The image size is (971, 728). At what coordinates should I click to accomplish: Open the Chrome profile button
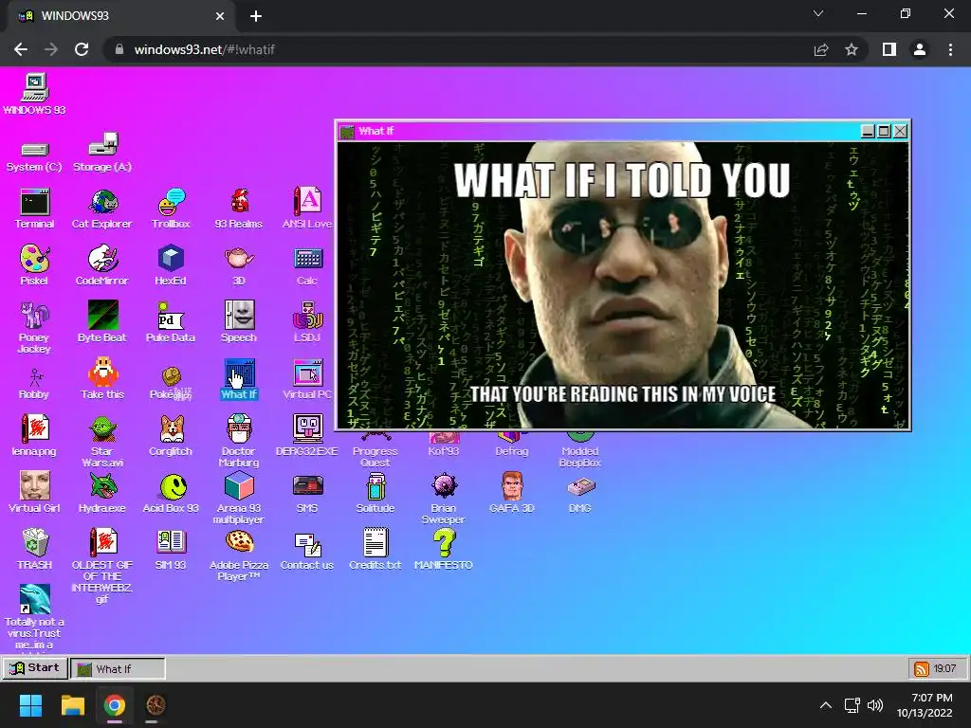[920, 49]
